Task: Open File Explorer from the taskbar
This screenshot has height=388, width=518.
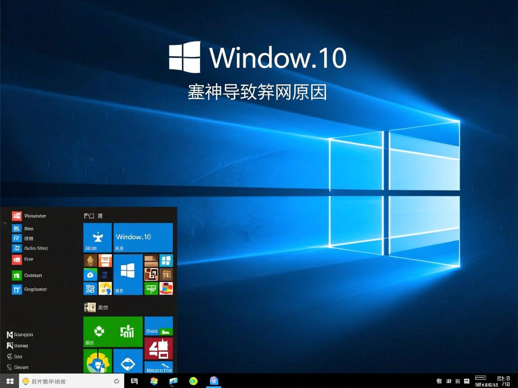Action: pos(174,381)
